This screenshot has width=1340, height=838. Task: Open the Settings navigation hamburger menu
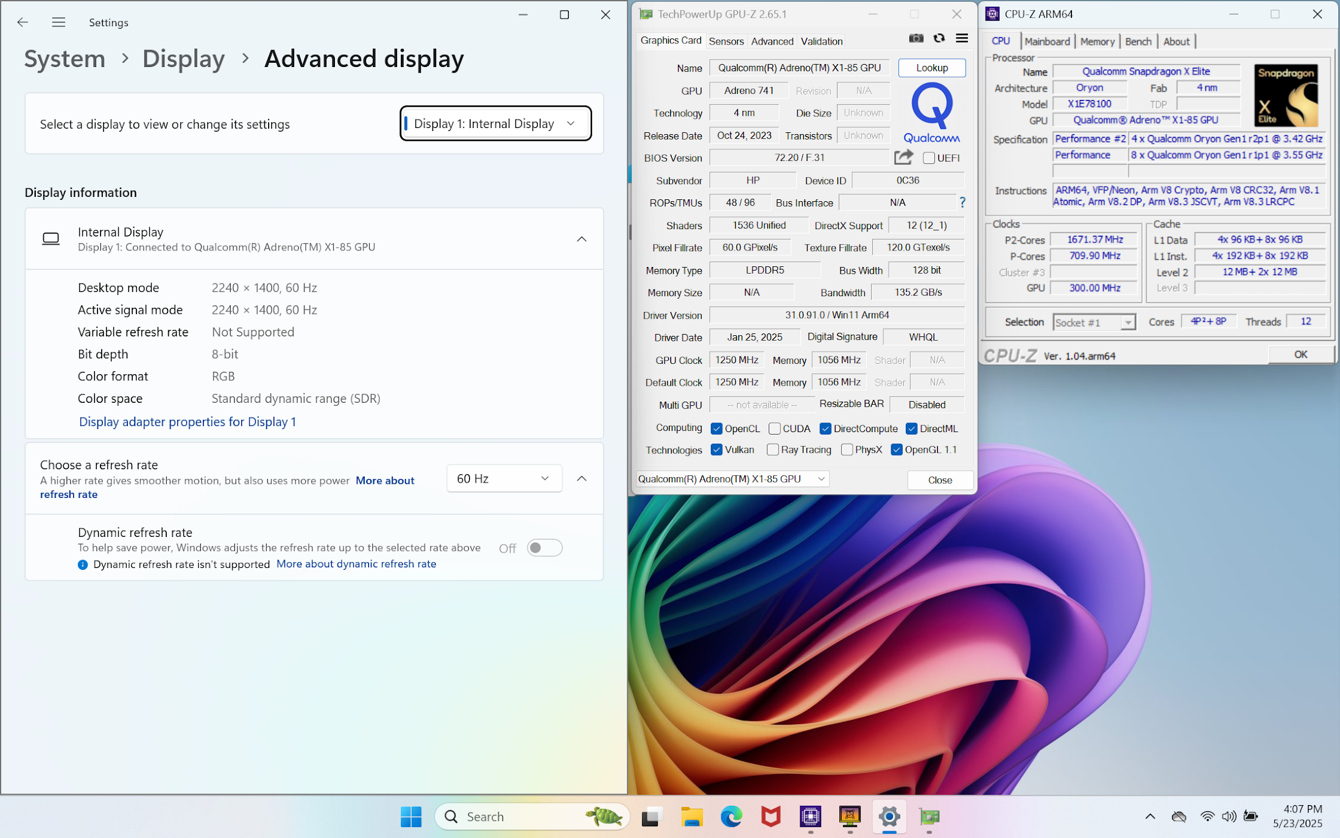click(x=58, y=23)
